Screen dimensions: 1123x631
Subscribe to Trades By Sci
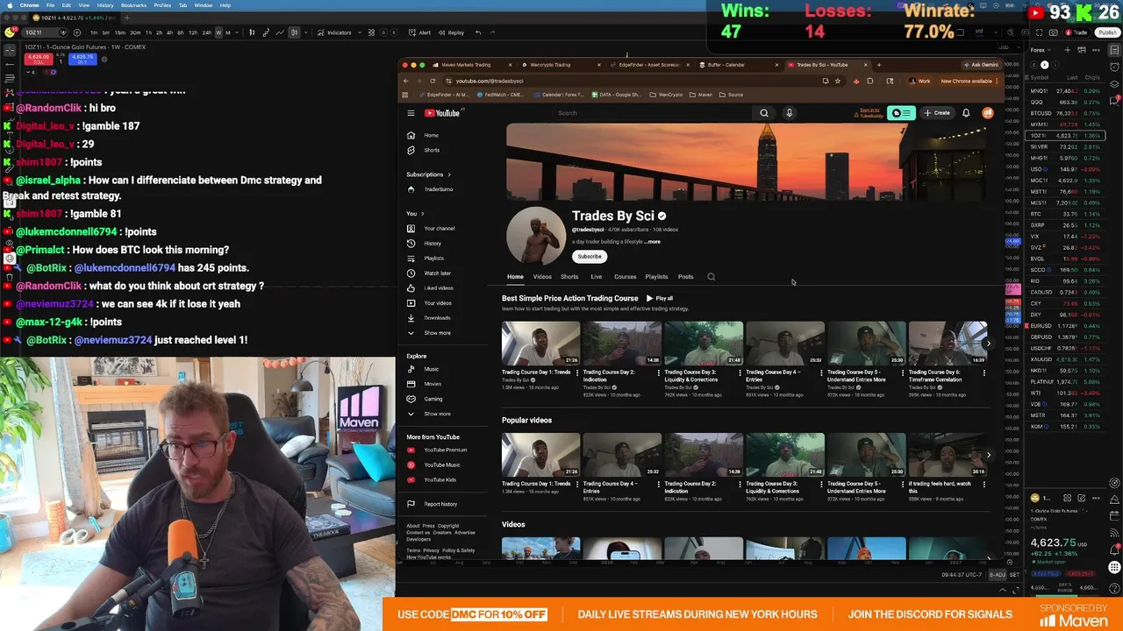point(590,257)
